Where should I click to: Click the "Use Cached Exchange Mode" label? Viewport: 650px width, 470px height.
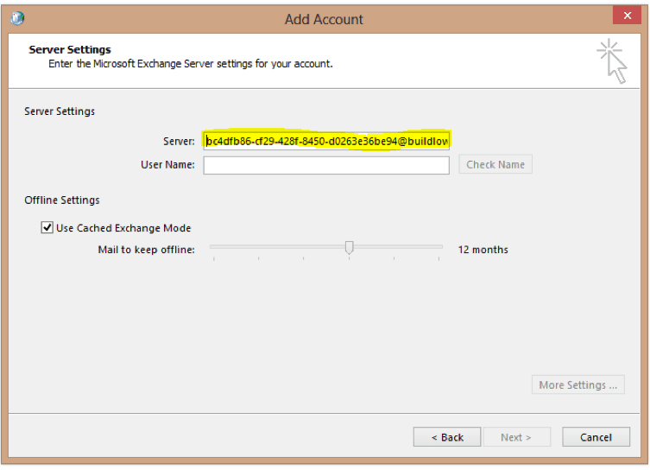click(x=123, y=228)
